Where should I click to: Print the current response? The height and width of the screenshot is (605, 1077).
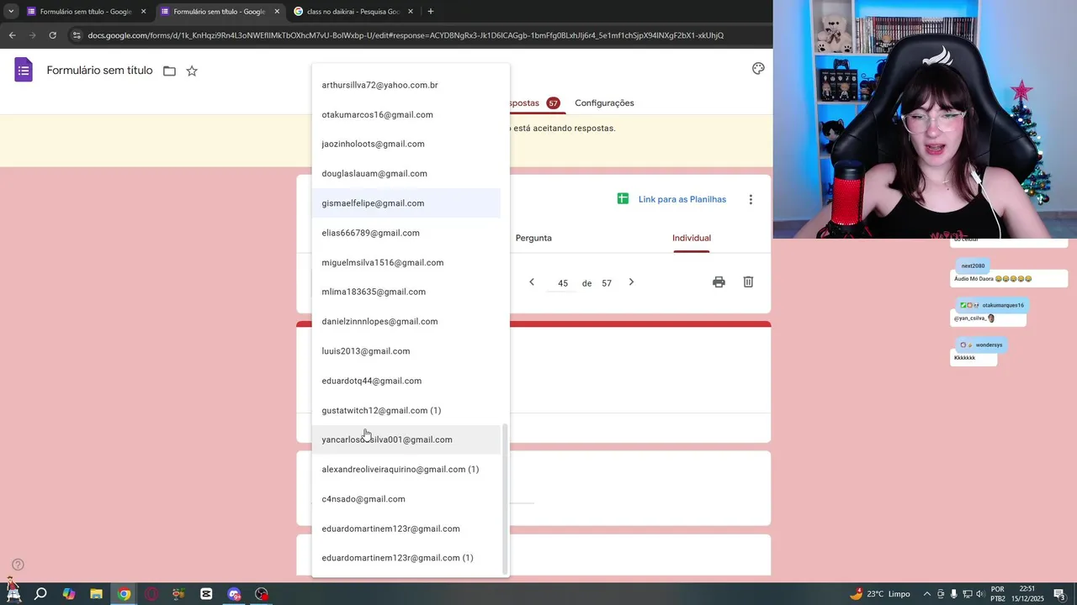point(719,282)
